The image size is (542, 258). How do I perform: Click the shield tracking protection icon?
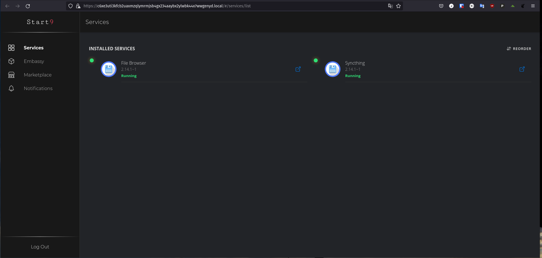71,6
